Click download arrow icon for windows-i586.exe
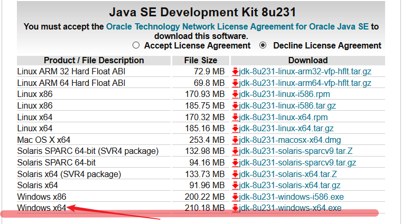This screenshot has width=402, height=224. pos(235,197)
